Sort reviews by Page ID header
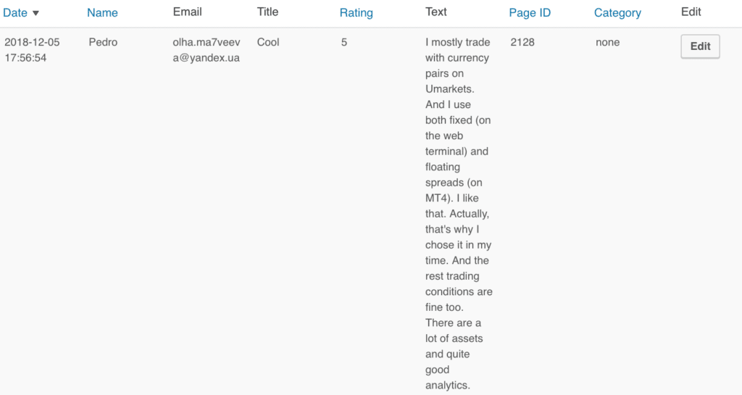This screenshot has height=395, width=742. 530,13
